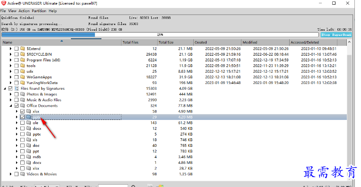Stop the SuperScan
The width and height of the screenshot is (361, 187).
coord(336,35)
